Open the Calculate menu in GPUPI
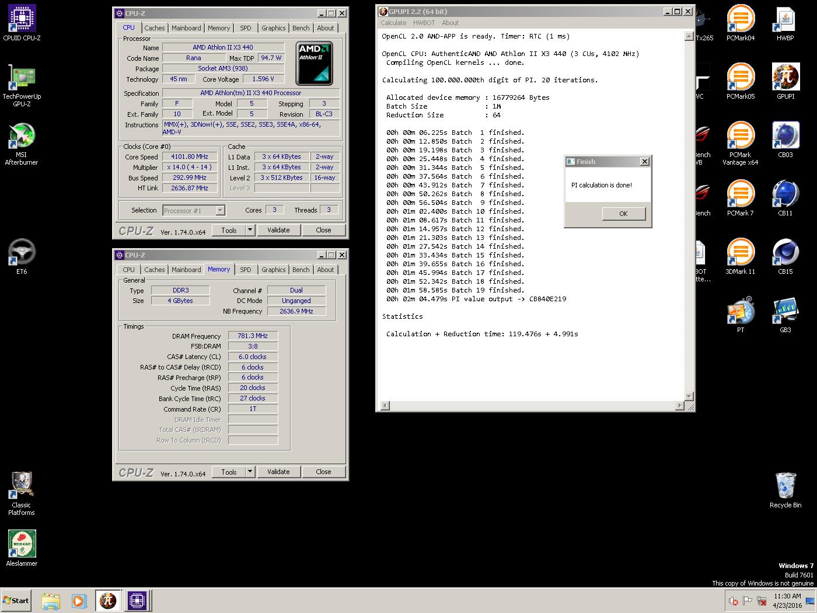Screen dimensions: 817x613 tap(393, 23)
